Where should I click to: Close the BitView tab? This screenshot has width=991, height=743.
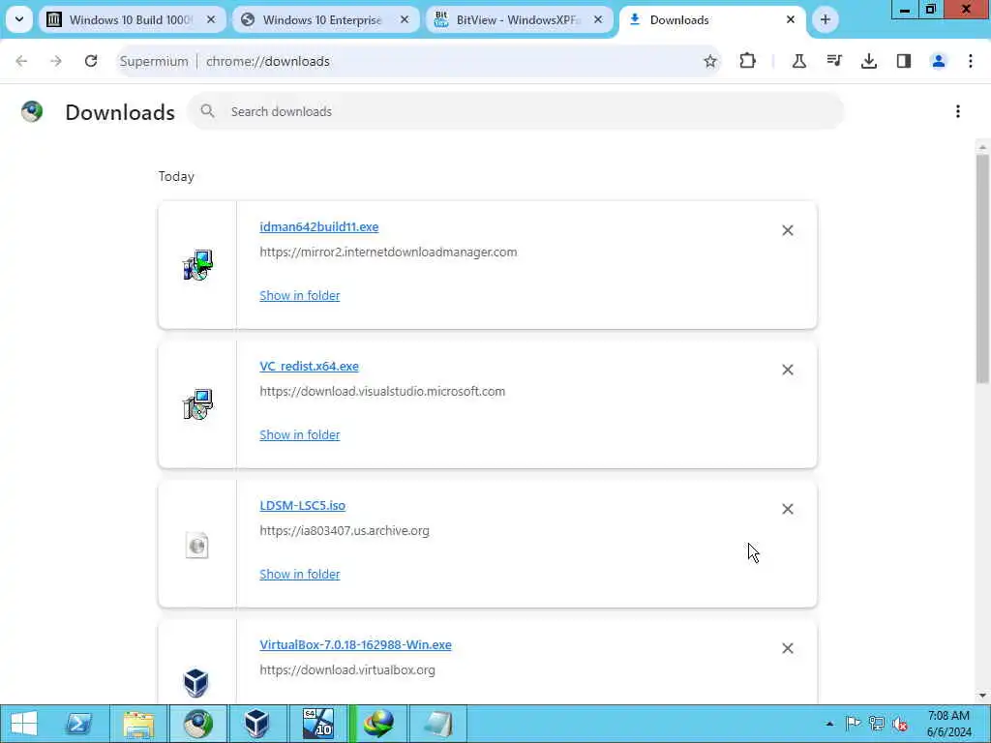pyautogui.click(x=598, y=19)
